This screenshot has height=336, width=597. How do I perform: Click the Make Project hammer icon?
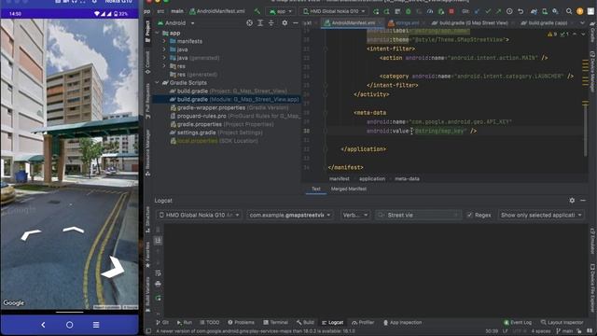257,11
